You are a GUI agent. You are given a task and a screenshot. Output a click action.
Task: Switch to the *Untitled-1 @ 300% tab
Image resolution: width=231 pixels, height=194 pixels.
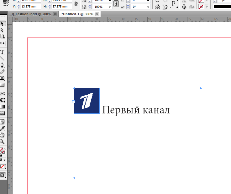77,14
